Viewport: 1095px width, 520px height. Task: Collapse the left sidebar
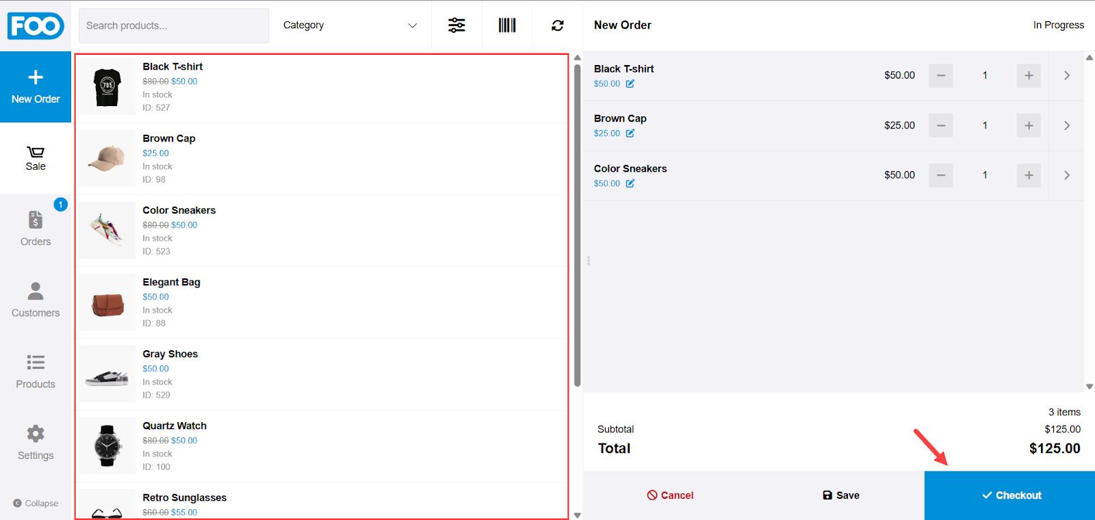coord(36,503)
